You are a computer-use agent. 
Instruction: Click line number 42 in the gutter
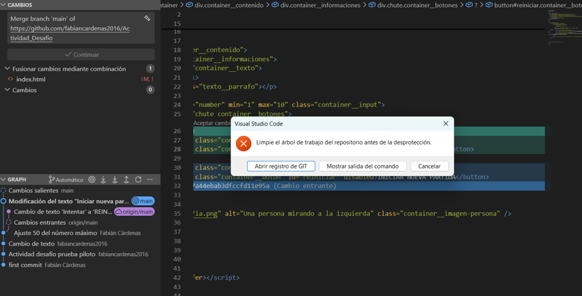(177, 278)
